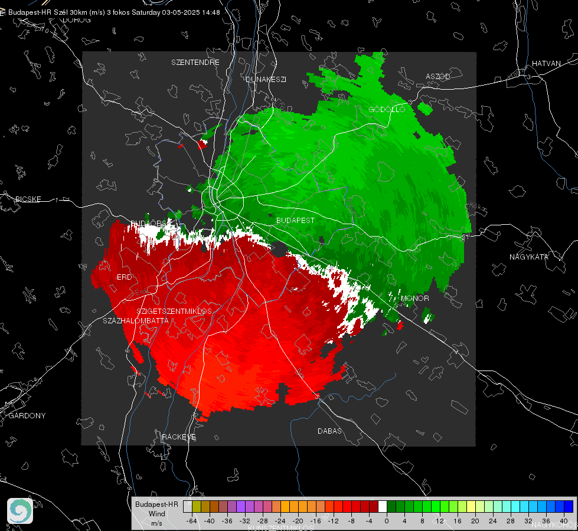Click the ASZOD map label
This screenshot has height=531, width=578.
pos(438,76)
